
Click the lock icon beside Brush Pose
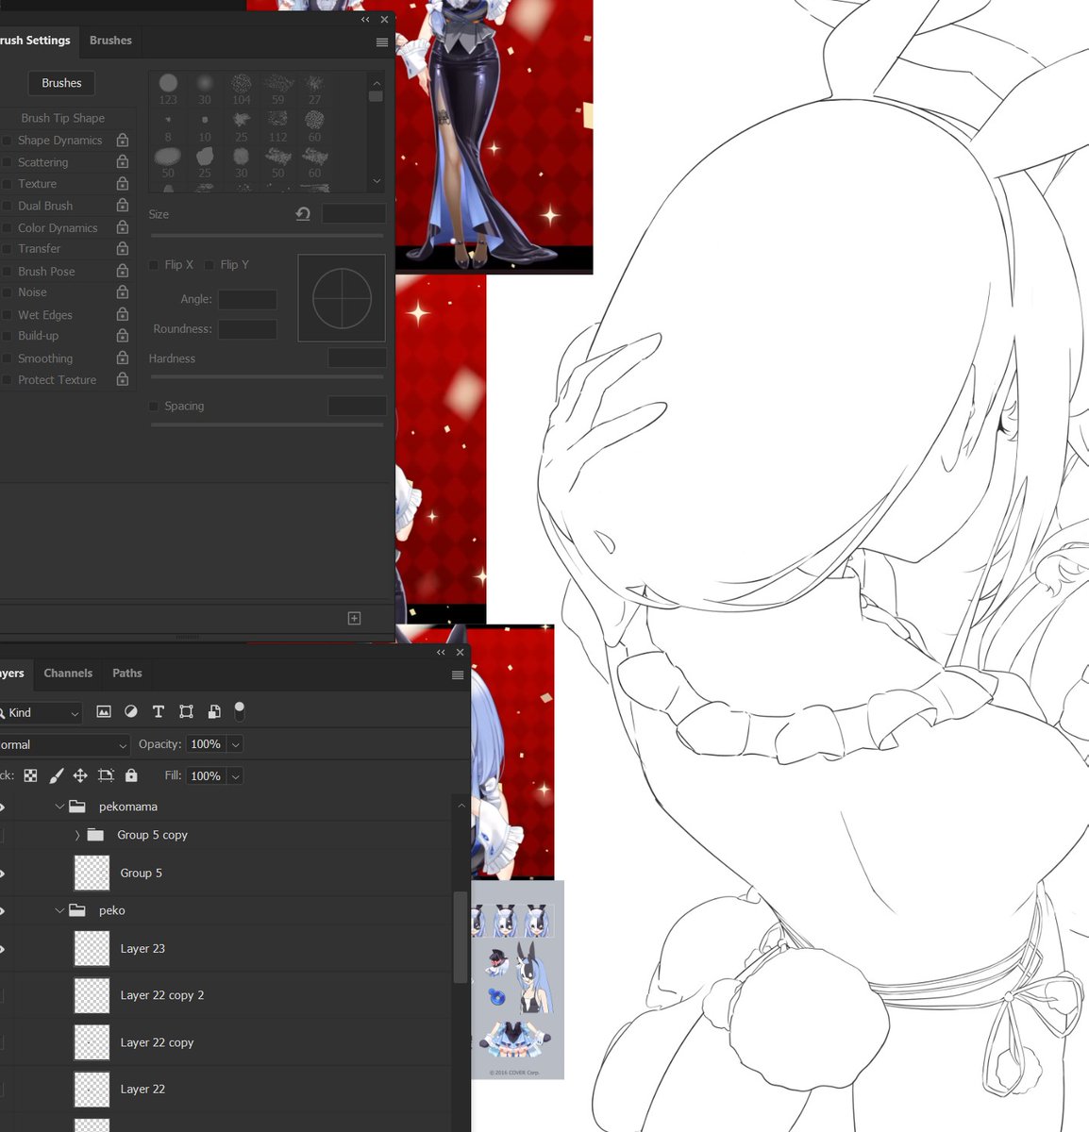click(x=122, y=271)
